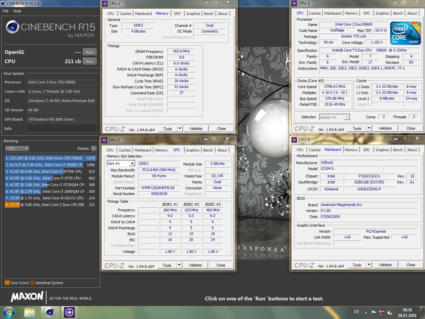Click the Intel Core 2 Duo inside logo
The width and height of the screenshot is (425, 319).
point(405,33)
